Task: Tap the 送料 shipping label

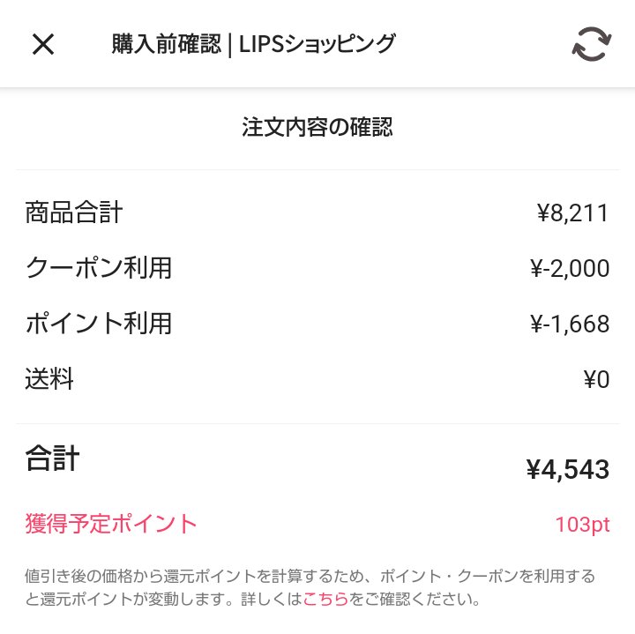Action: click(x=49, y=380)
